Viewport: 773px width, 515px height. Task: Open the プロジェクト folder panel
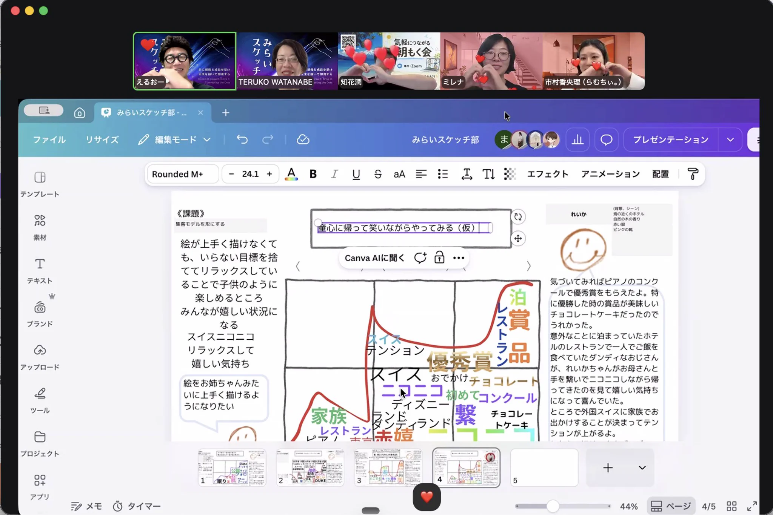point(40,444)
